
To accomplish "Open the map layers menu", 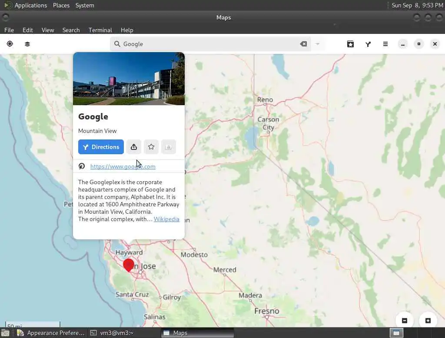I will pos(27,44).
